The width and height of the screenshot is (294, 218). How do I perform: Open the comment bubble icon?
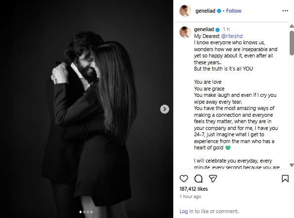click(x=198, y=179)
